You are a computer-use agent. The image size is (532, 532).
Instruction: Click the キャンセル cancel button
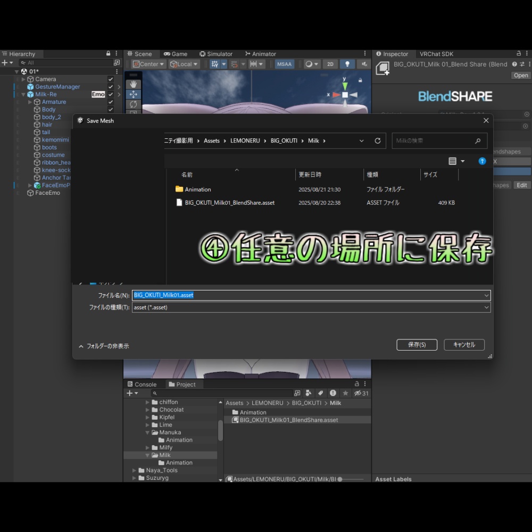pos(464,345)
